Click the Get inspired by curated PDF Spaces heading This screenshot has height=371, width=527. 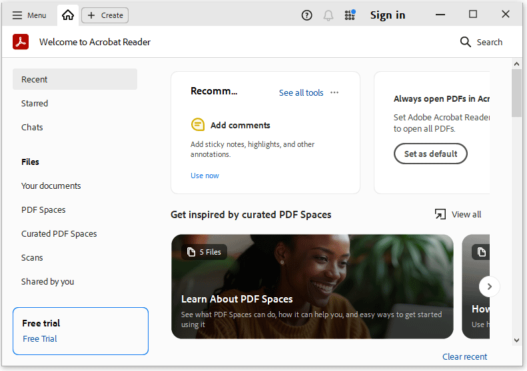pyautogui.click(x=251, y=215)
